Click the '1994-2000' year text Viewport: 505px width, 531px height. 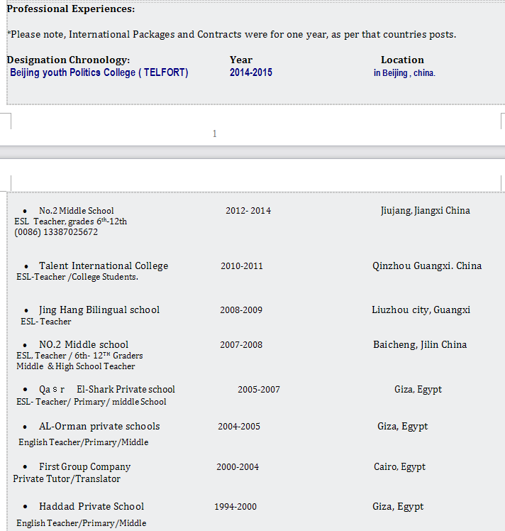pos(235,507)
